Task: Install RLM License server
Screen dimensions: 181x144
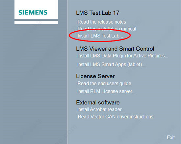Action: (106, 91)
